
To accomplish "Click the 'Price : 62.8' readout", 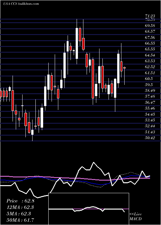I will [20, 201].
